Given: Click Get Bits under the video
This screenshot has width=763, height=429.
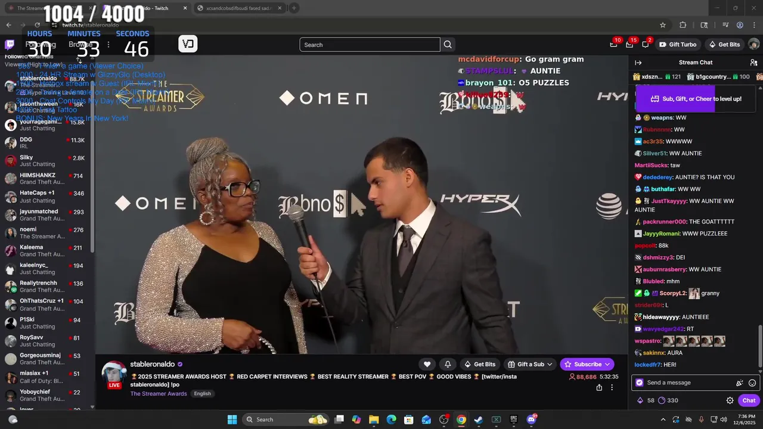Looking at the screenshot, I should tap(480, 364).
